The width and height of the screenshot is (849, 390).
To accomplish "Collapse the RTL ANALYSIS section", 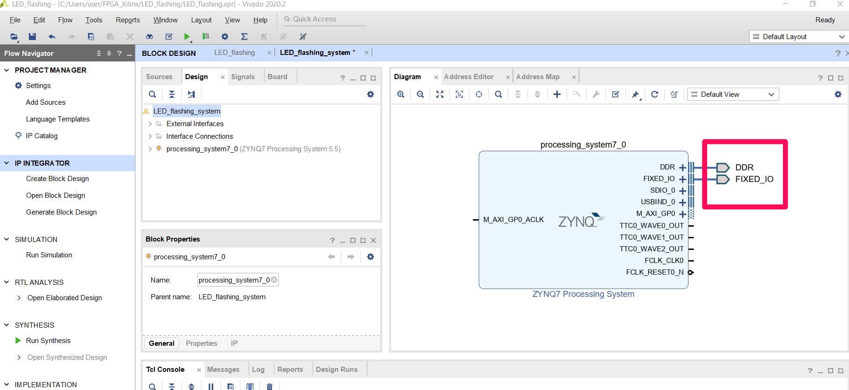I will tap(7, 282).
